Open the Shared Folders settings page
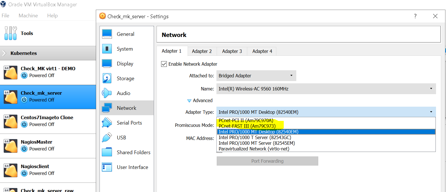The width and height of the screenshot is (446, 192). click(107, 152)
